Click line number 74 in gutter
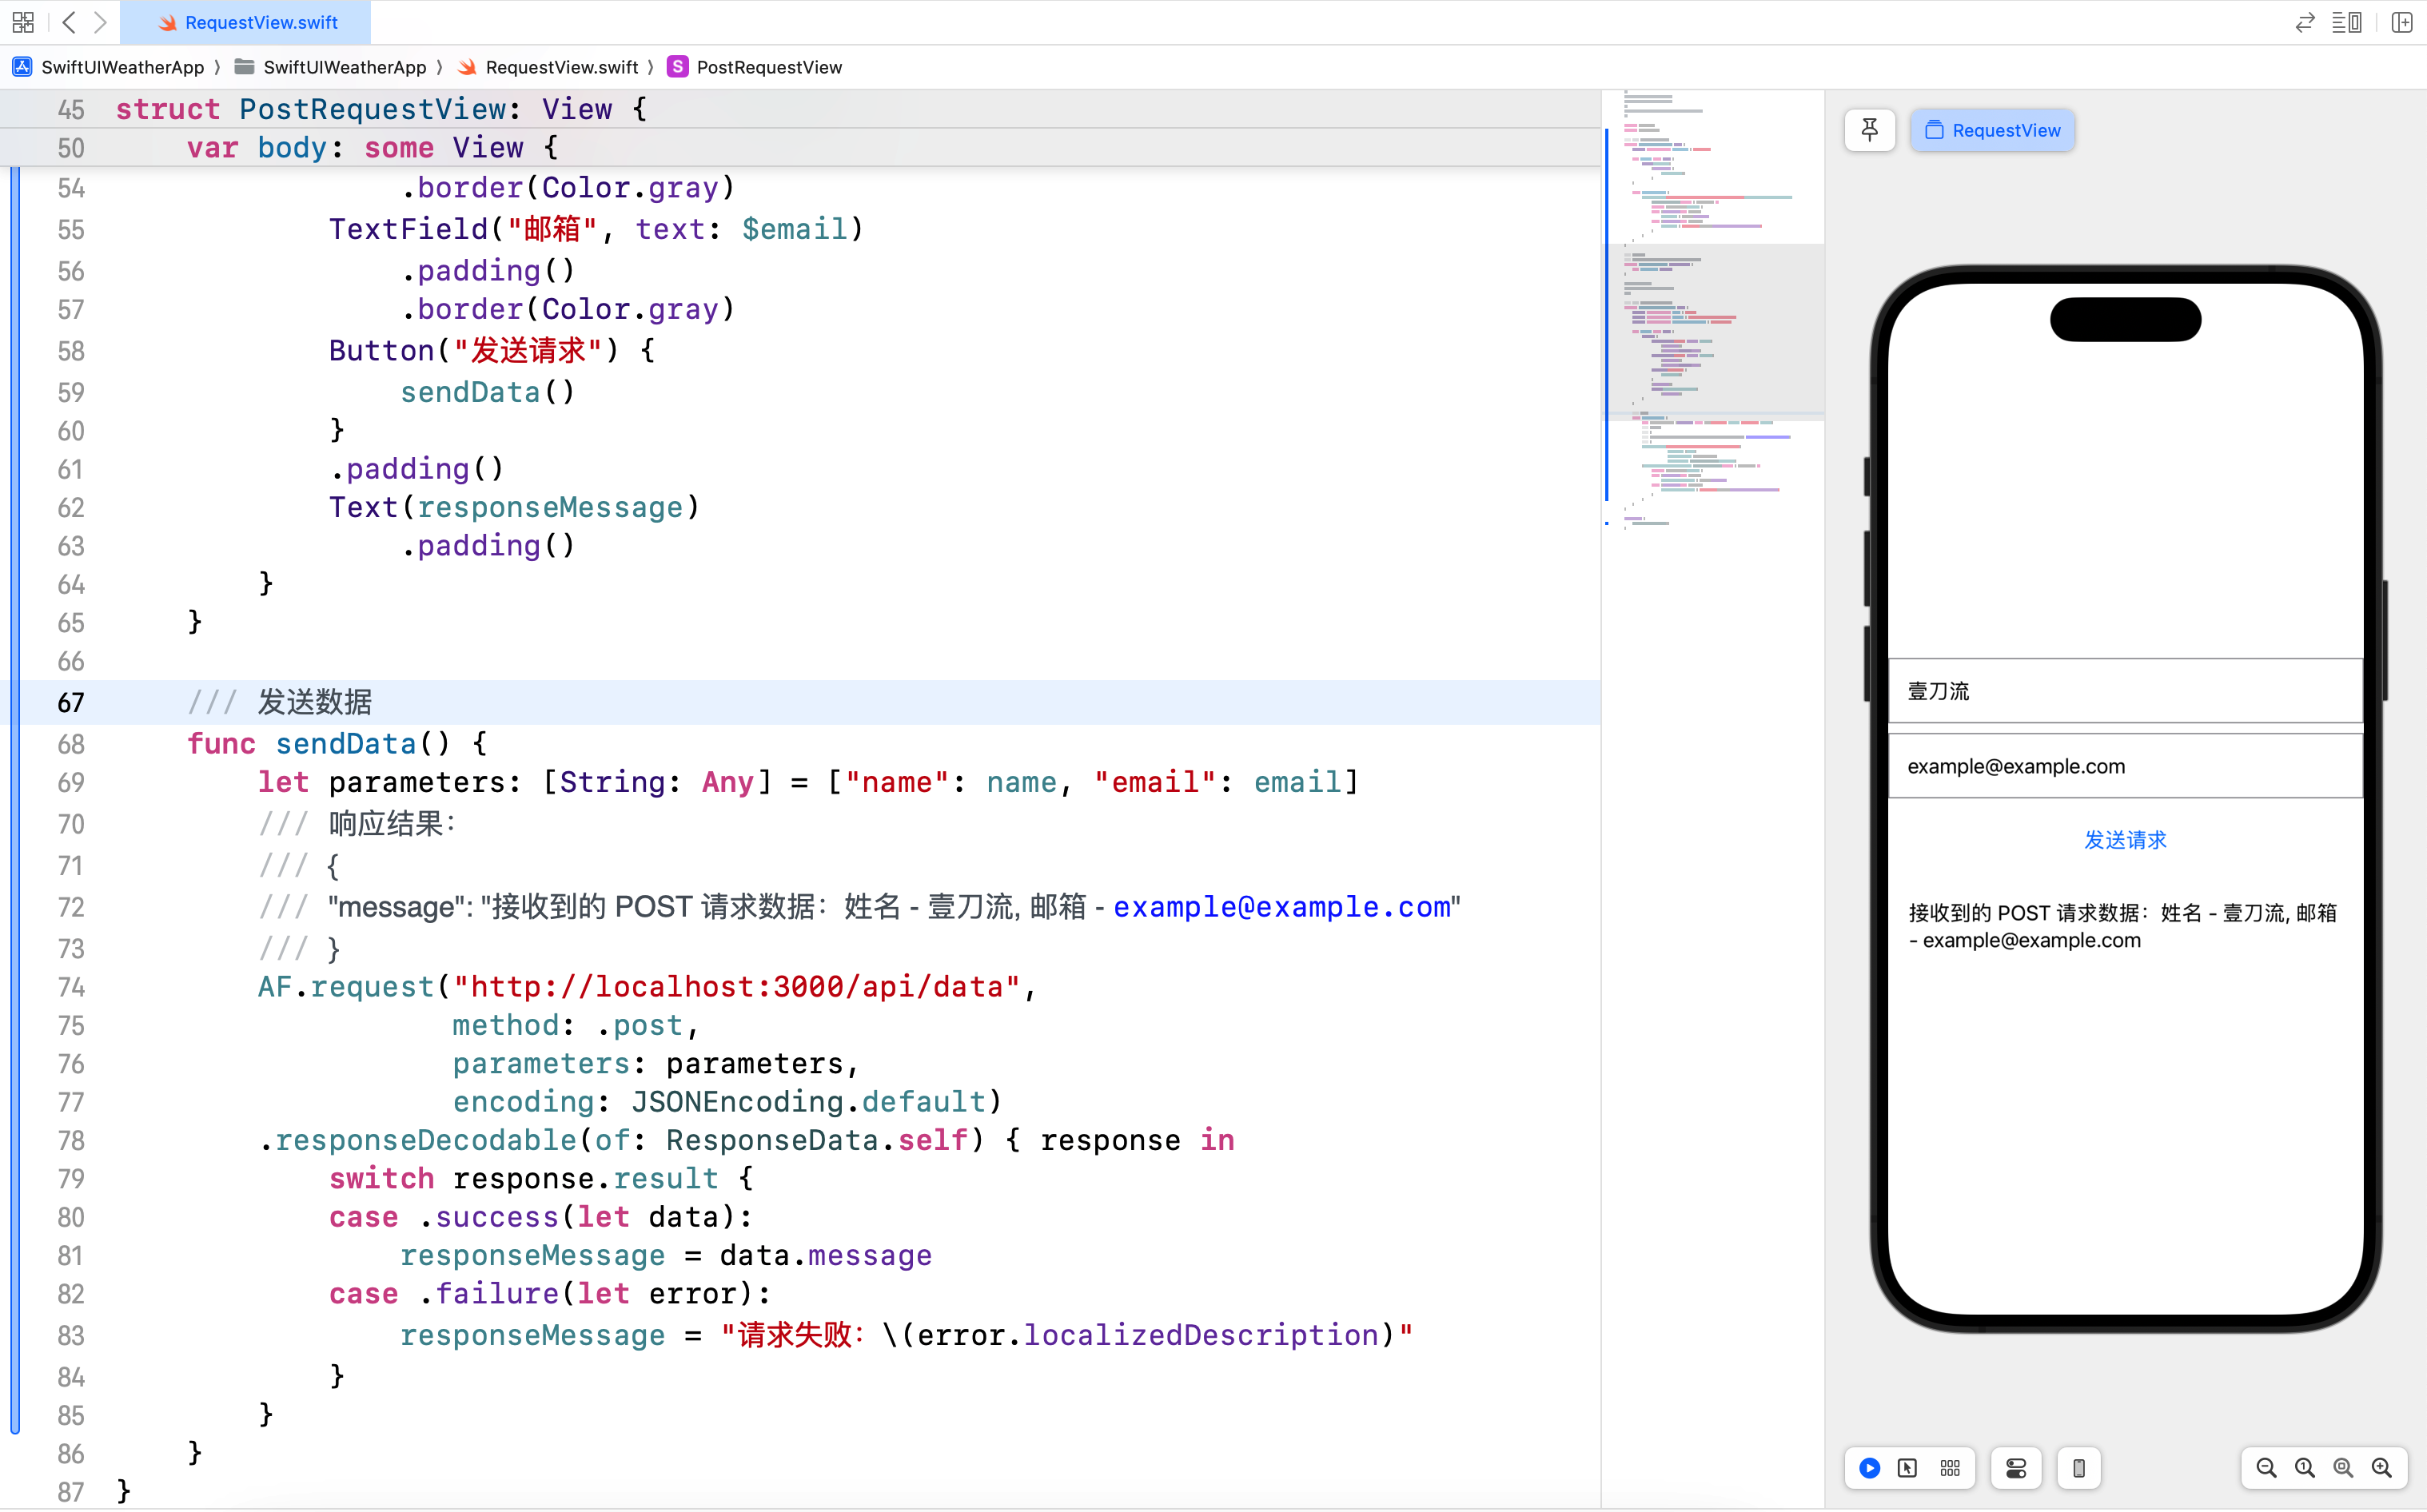 tap(71, 987)
